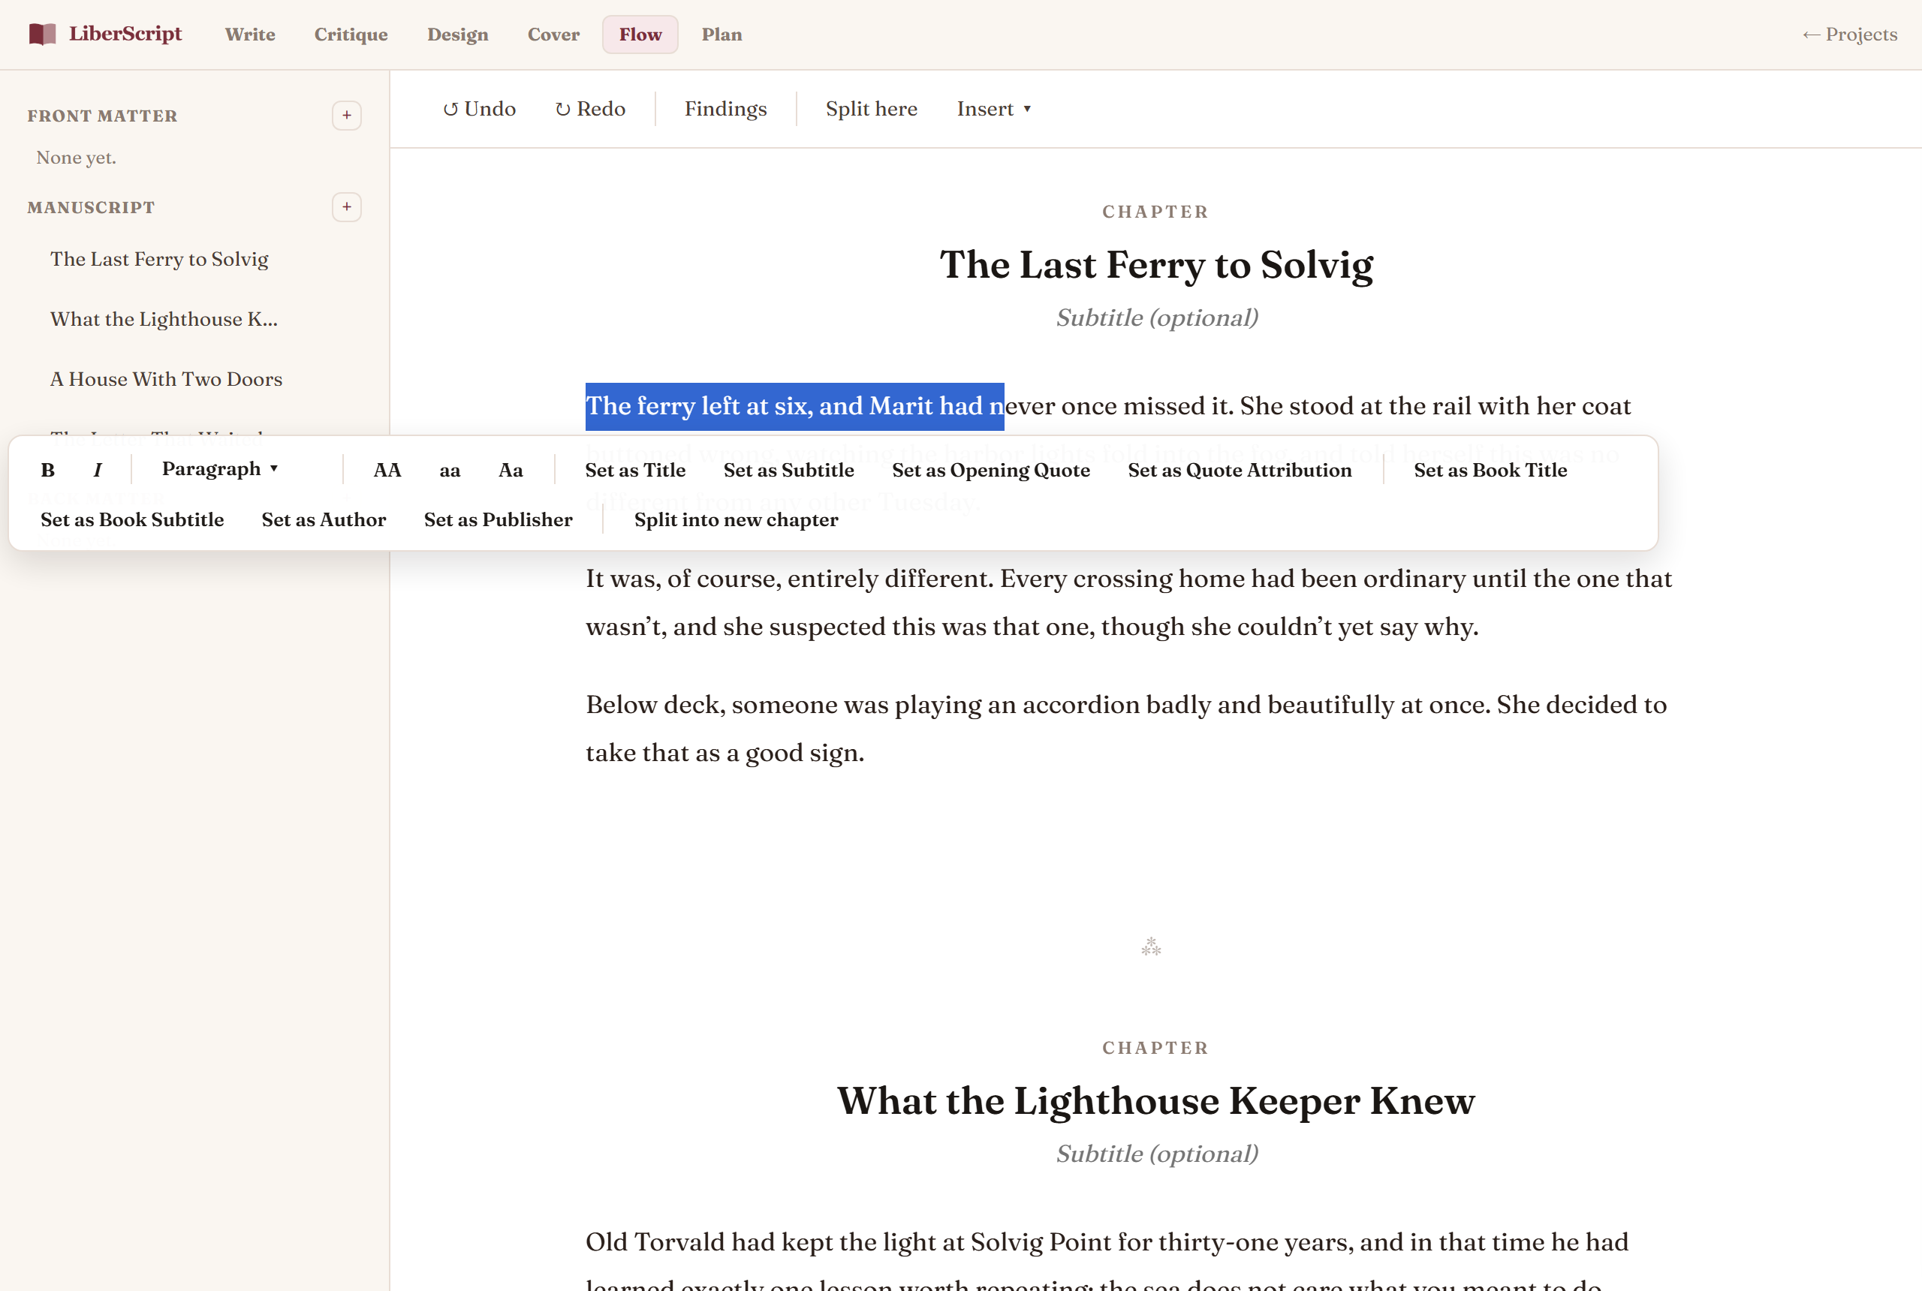Open the Insert dropdown menu

coord(994,109)
